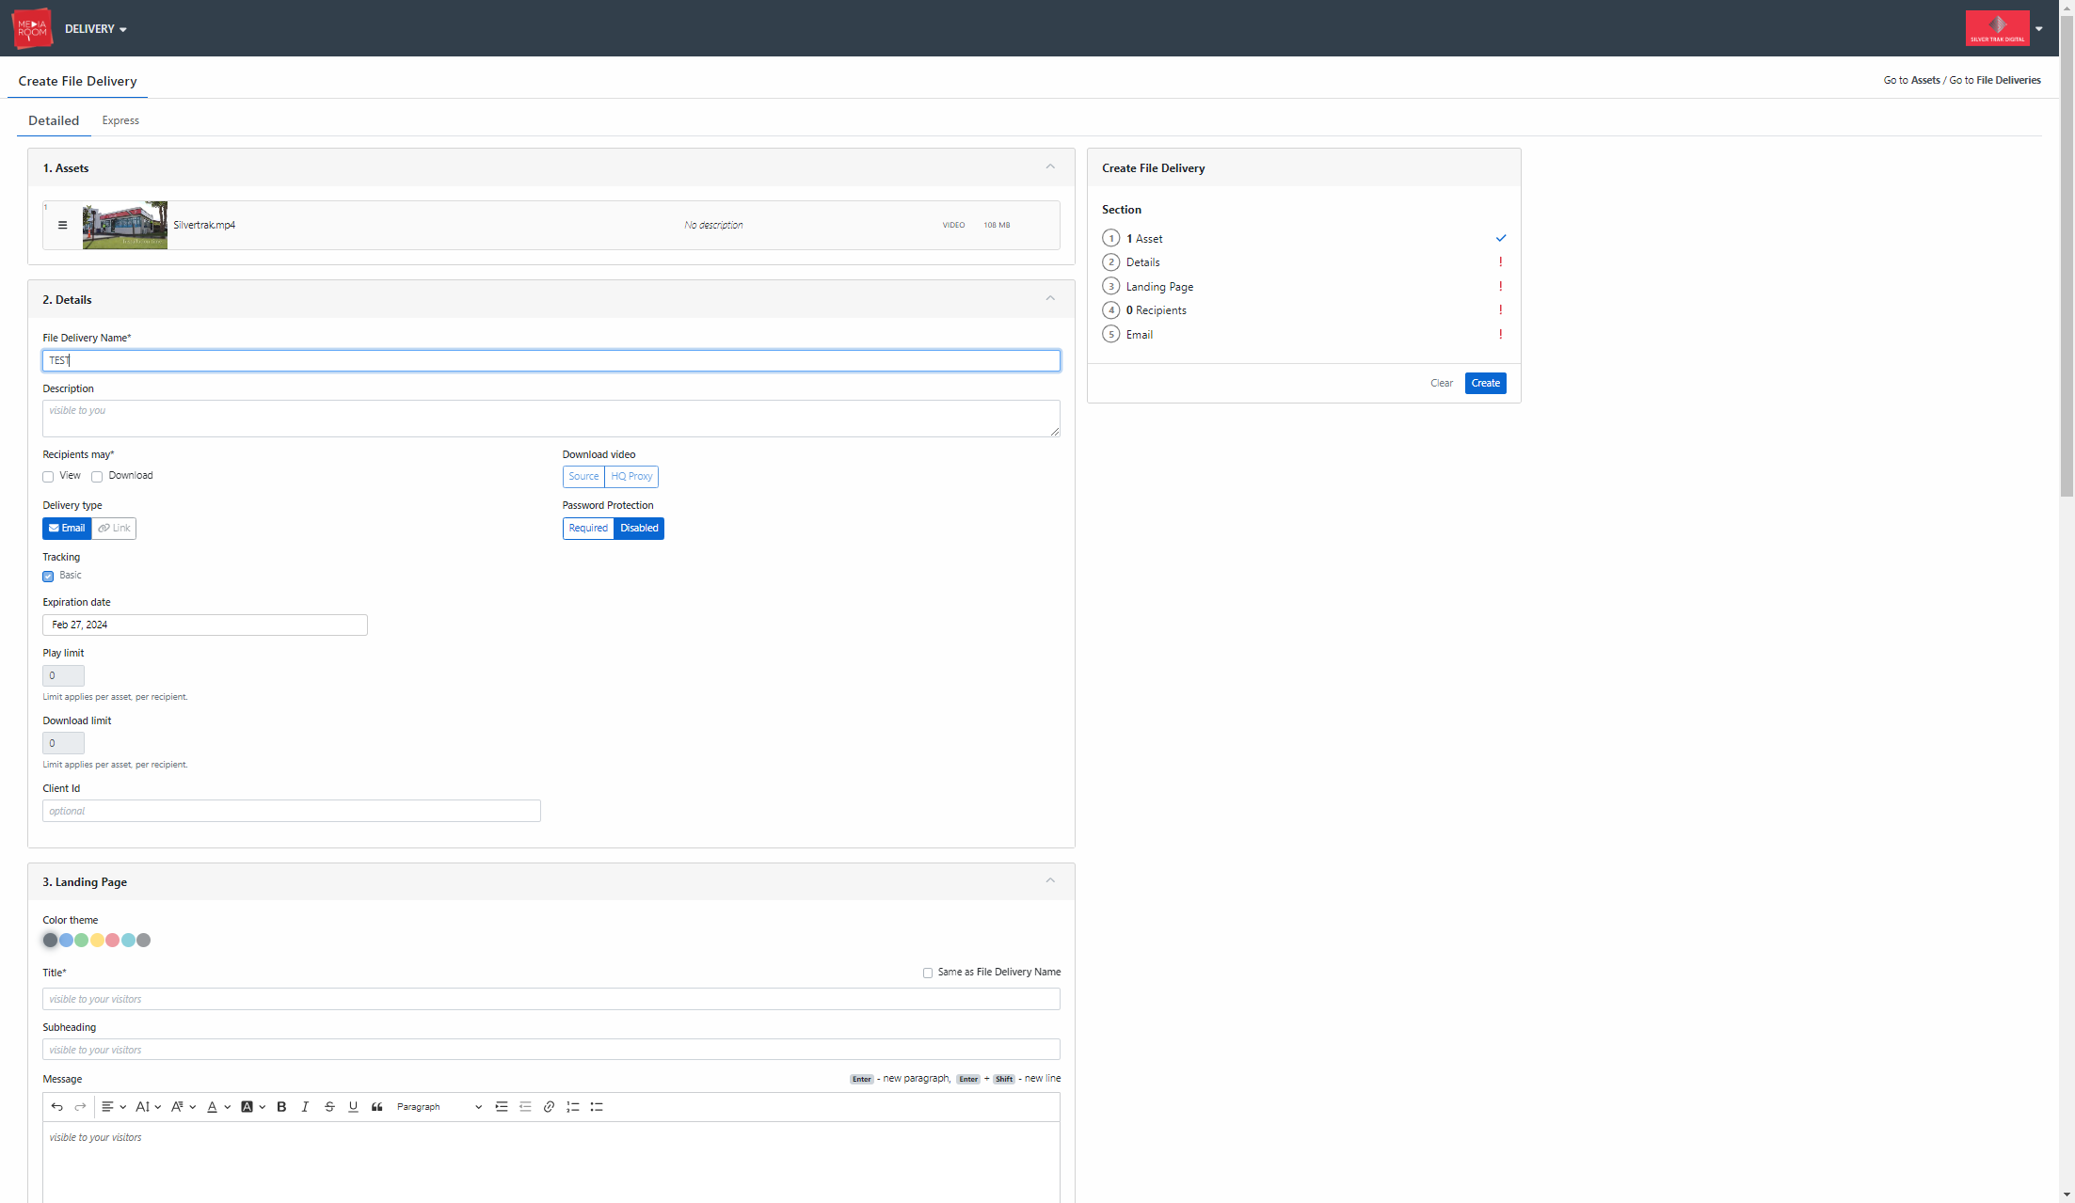Collapse the 3. Landing Page section

point(1050,881)
